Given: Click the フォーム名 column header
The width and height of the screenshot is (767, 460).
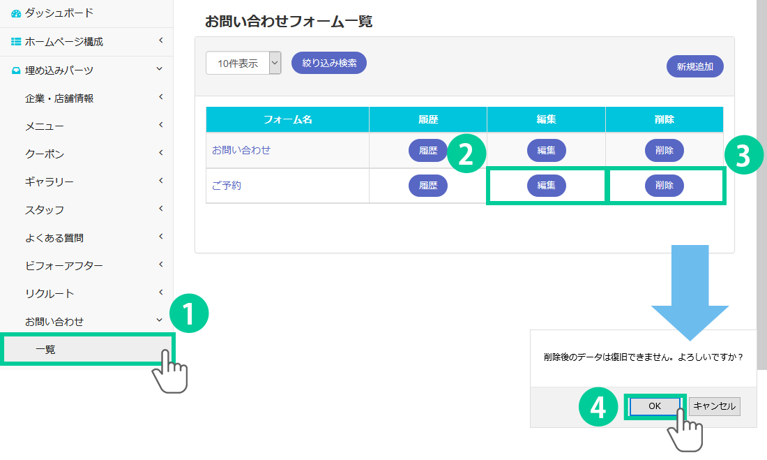Looking at the screenshot, I should (287, 119).
